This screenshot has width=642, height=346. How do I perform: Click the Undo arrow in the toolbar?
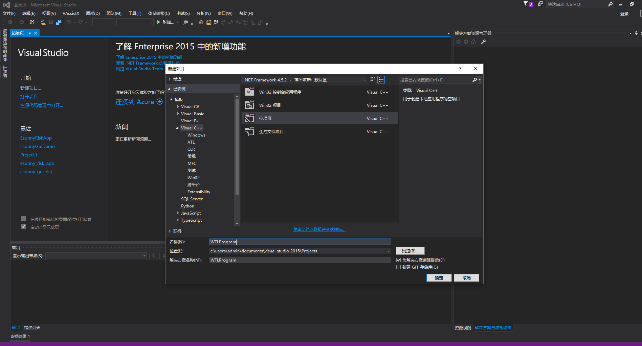coord(69,22)
